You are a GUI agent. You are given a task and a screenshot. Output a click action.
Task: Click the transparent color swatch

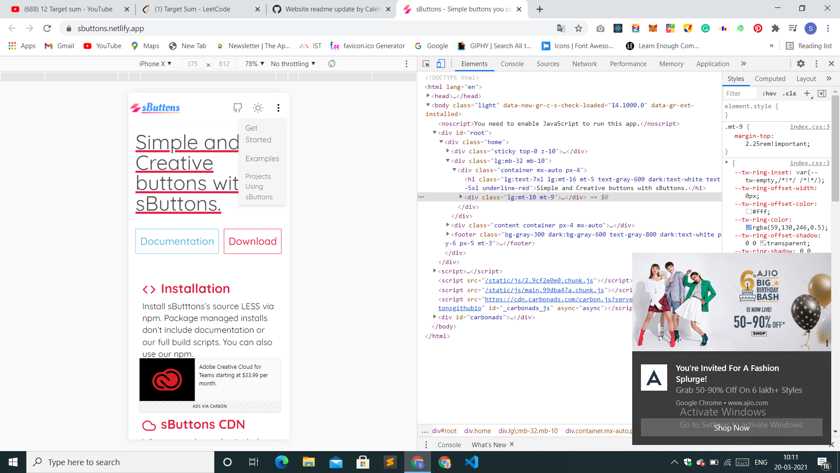point(763,243)
